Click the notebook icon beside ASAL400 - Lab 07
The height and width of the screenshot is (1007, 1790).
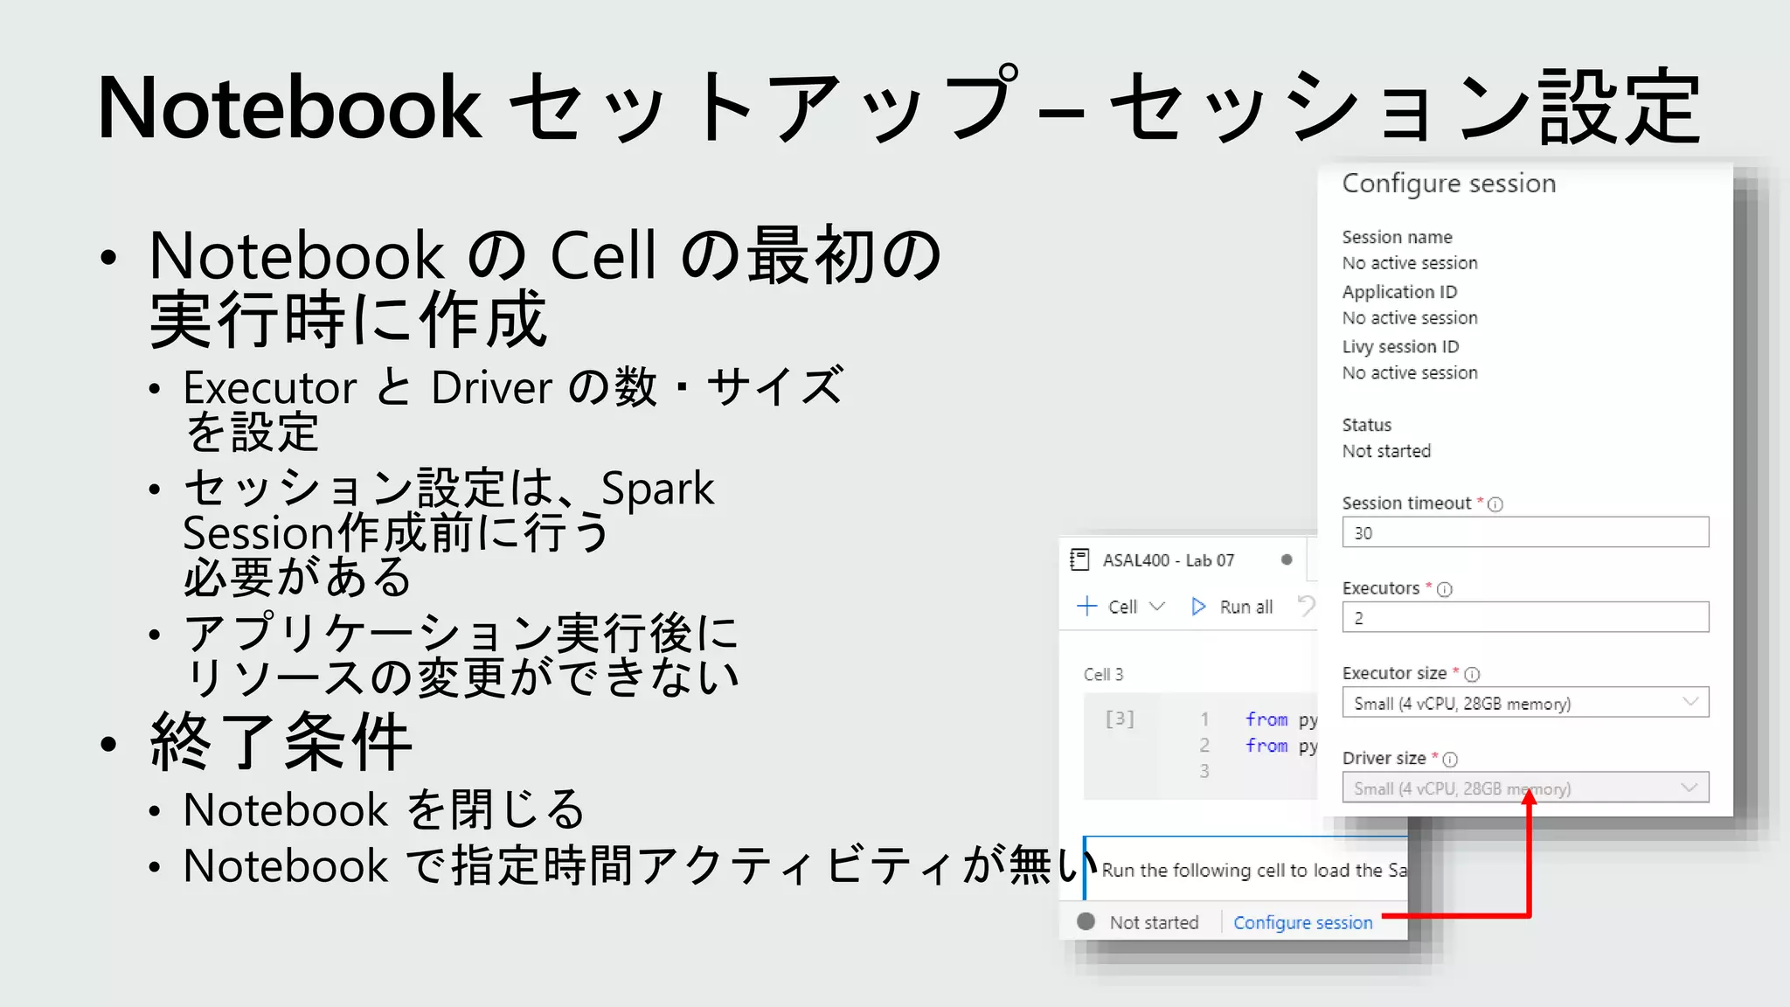pos(1080,560)
